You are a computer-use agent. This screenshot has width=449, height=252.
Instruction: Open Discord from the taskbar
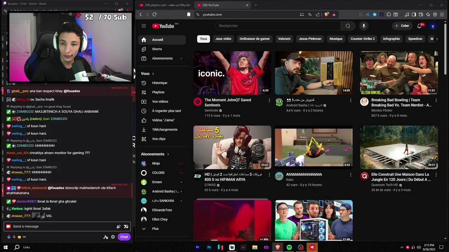(266, 247)
